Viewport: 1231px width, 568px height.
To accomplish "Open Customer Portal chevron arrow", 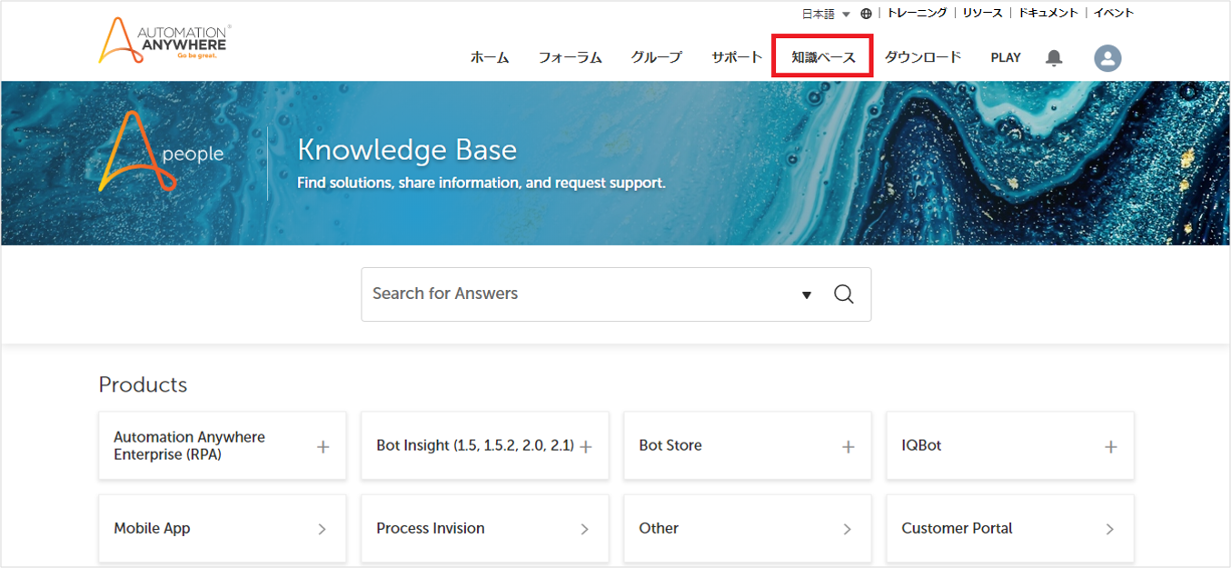I will [x=1109, y=529].
